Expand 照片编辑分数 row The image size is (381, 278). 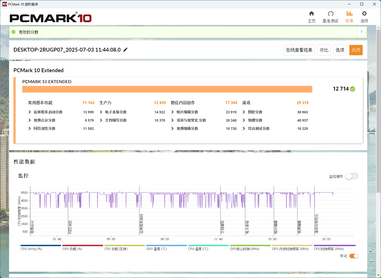(x=173, y=112)
